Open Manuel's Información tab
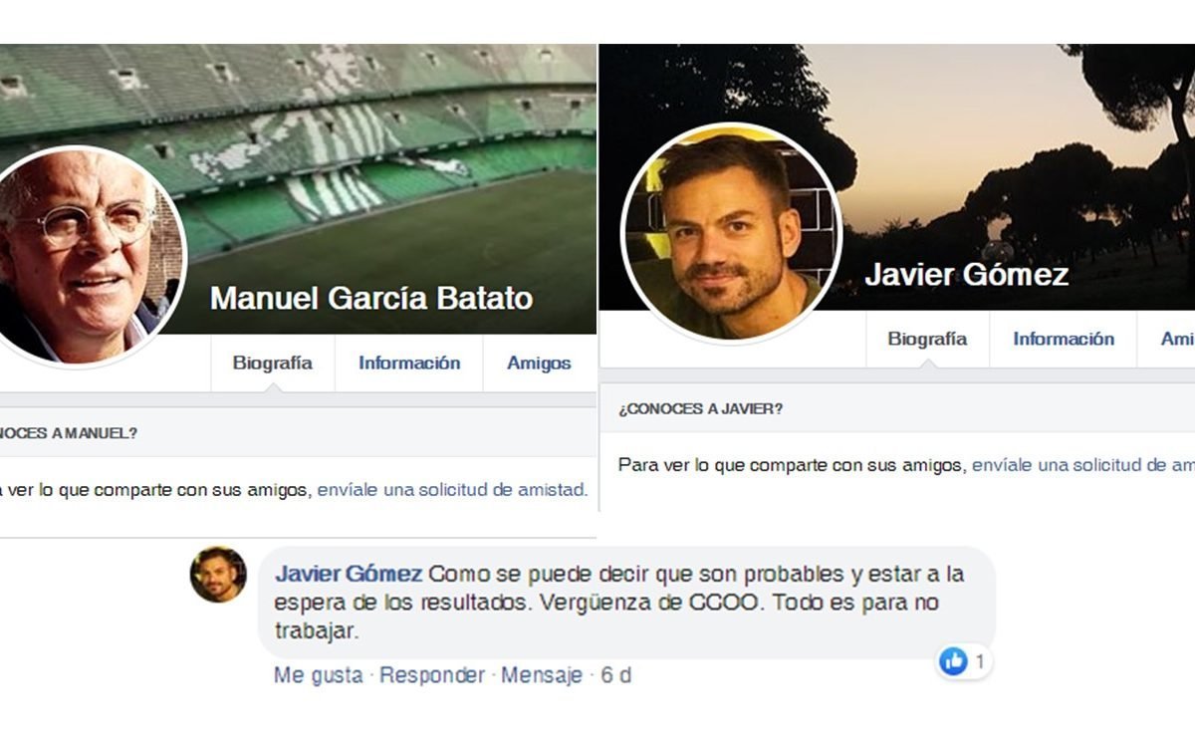1195x739 pixels. (409, 364)
